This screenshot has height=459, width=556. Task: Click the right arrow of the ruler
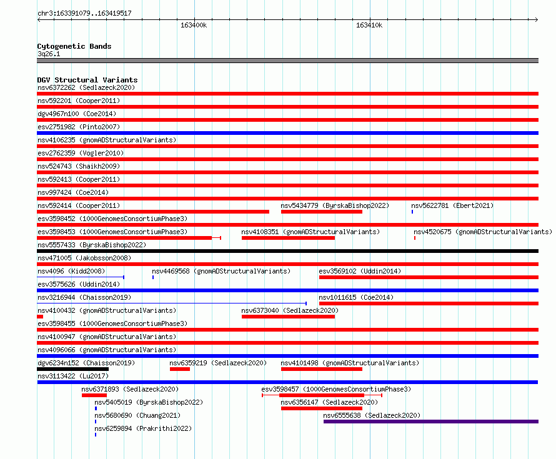pos(537,19)
